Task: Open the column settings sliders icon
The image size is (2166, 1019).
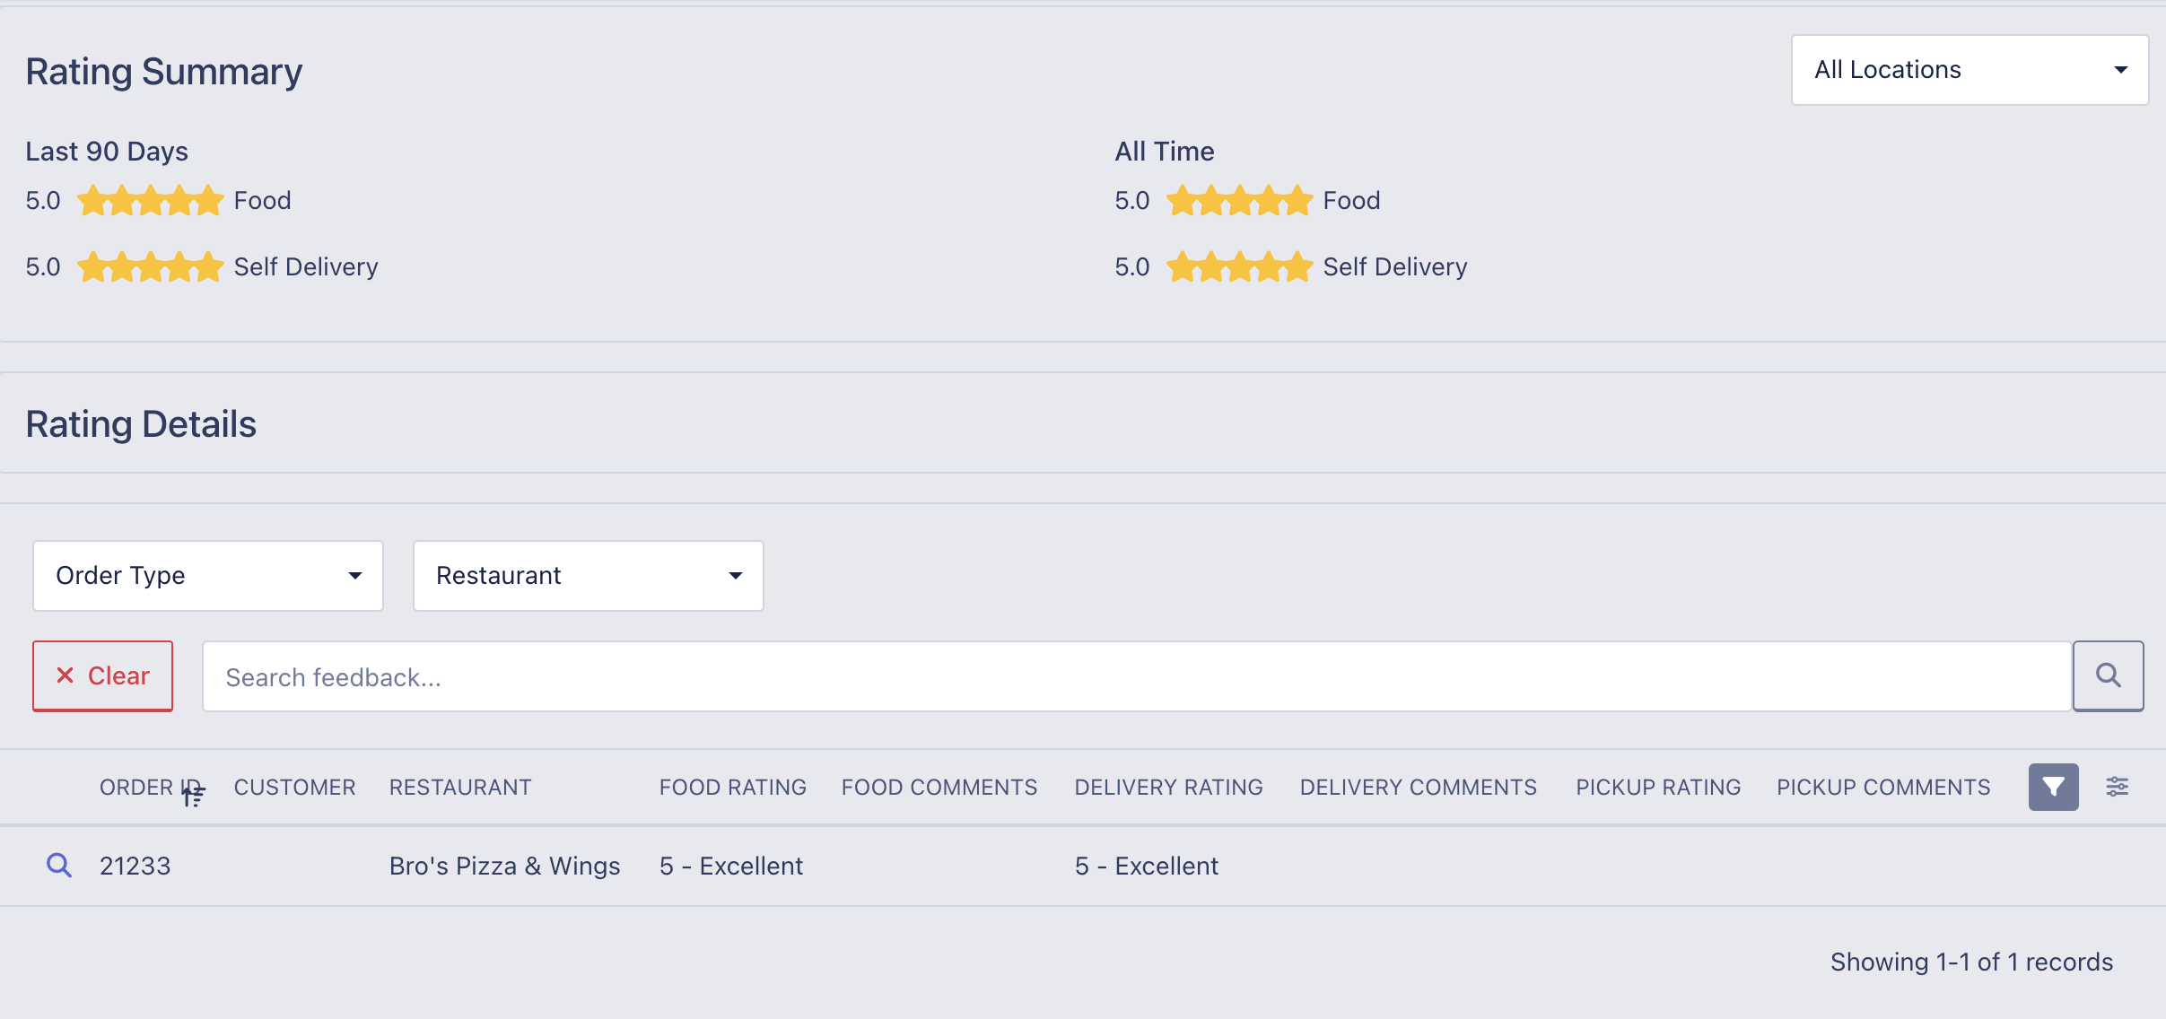Action: 2117,787
